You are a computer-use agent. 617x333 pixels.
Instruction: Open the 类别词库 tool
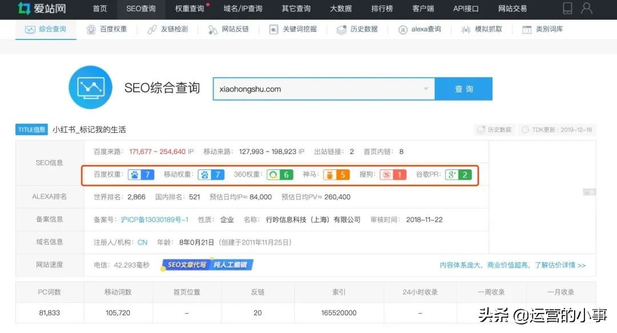click(544, 29)
